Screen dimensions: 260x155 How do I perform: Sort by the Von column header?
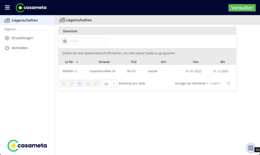tap(196, 62)
